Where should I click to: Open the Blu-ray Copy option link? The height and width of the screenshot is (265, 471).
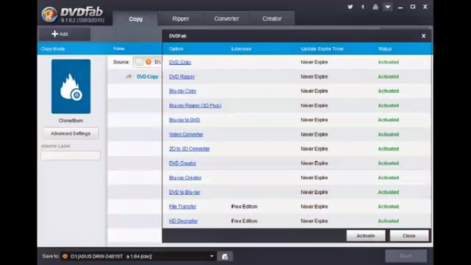(183, 91)
